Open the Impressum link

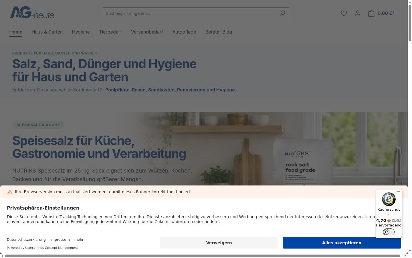pos(60,240)
